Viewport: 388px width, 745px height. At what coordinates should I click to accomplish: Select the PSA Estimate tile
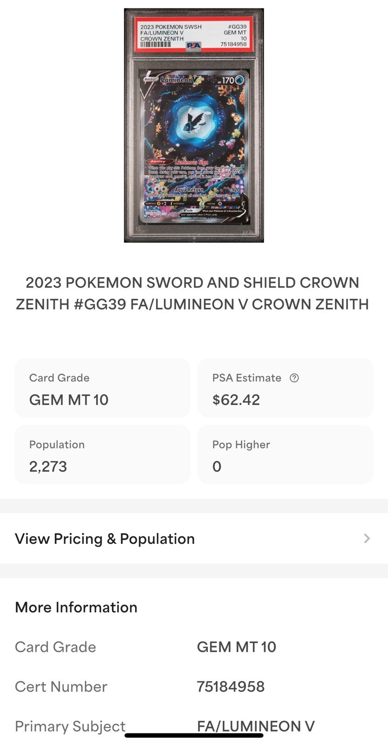pos(285,388)
